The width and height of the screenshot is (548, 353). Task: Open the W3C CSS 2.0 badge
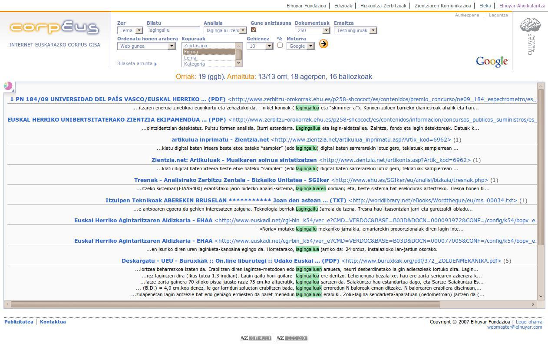point(292,338)
